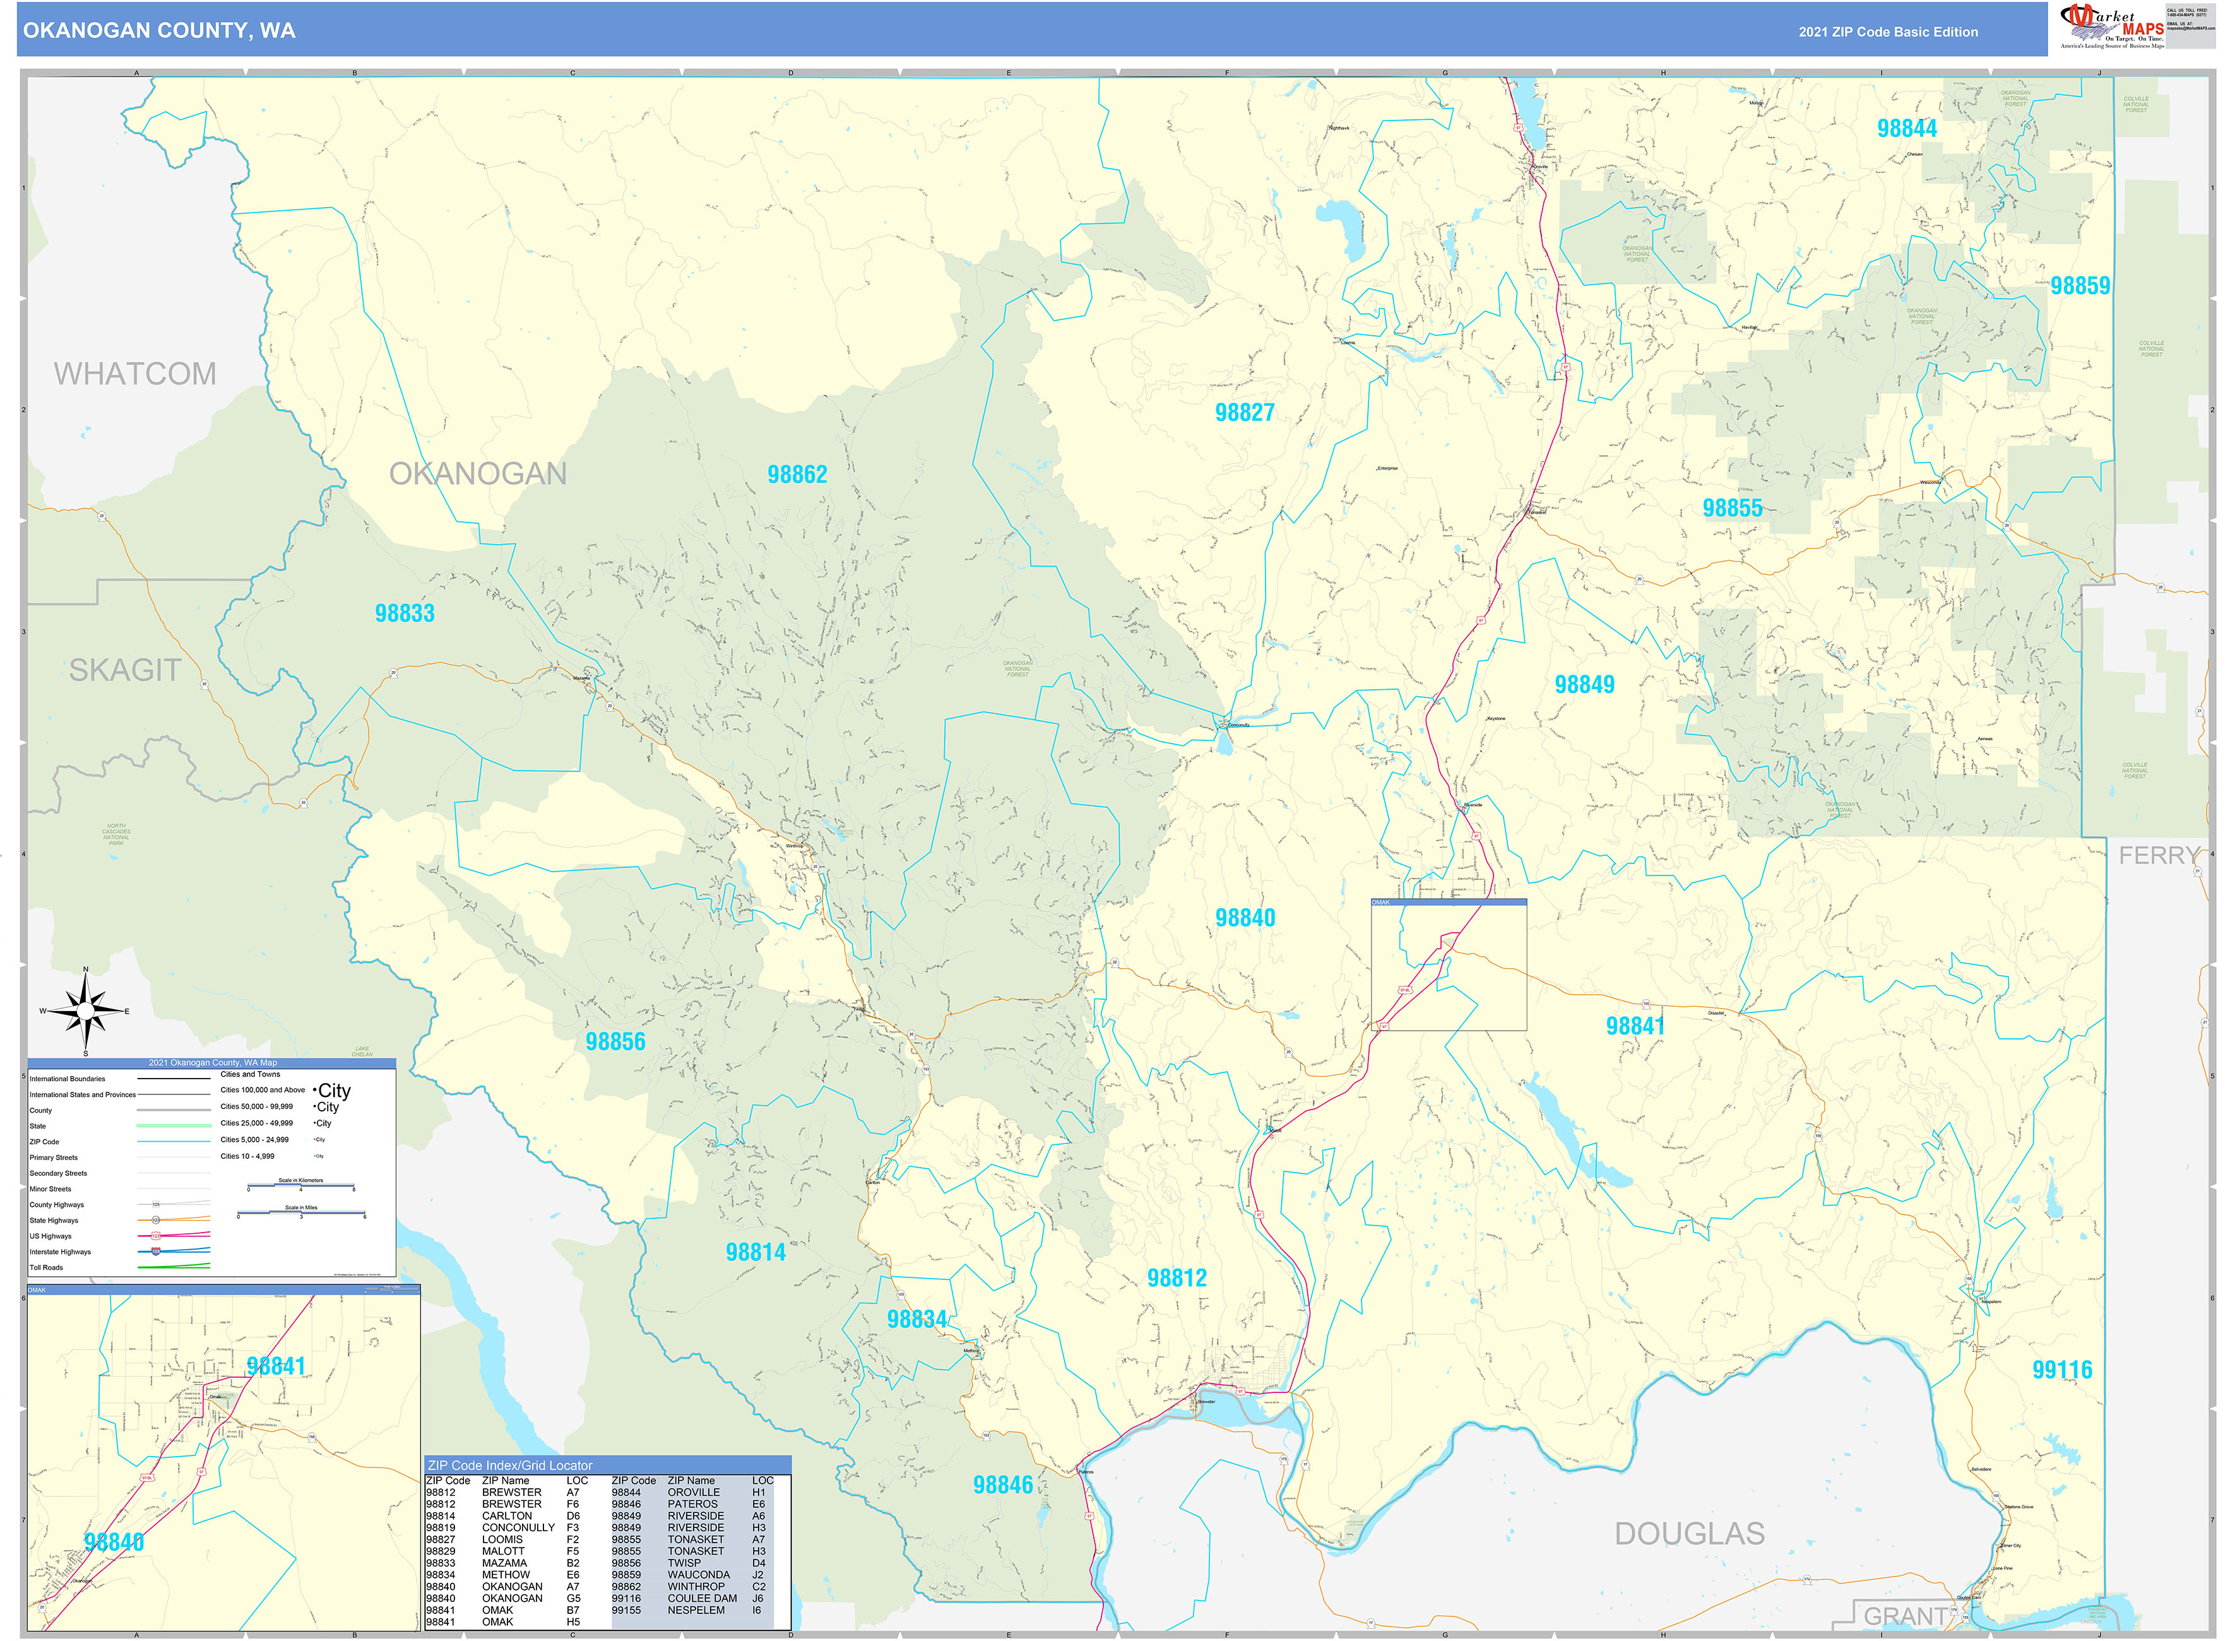The image size is (2235, 1641).
Task: Click International Boundaries legend entry
Action: [66, 1079]
